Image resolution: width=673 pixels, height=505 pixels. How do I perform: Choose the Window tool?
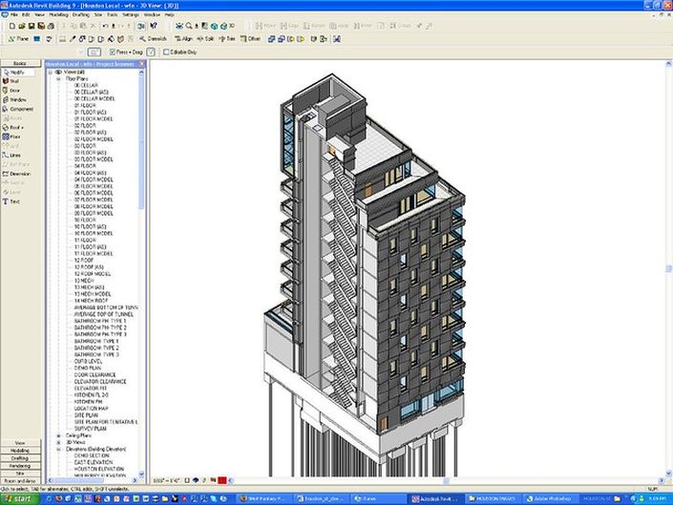tap(17, 99)
